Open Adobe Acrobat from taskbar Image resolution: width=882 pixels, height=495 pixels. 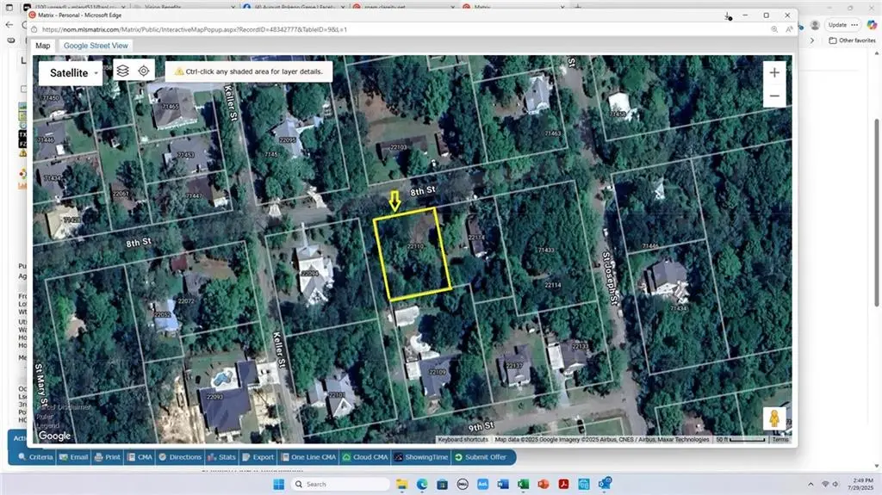[x=563, y=484]
